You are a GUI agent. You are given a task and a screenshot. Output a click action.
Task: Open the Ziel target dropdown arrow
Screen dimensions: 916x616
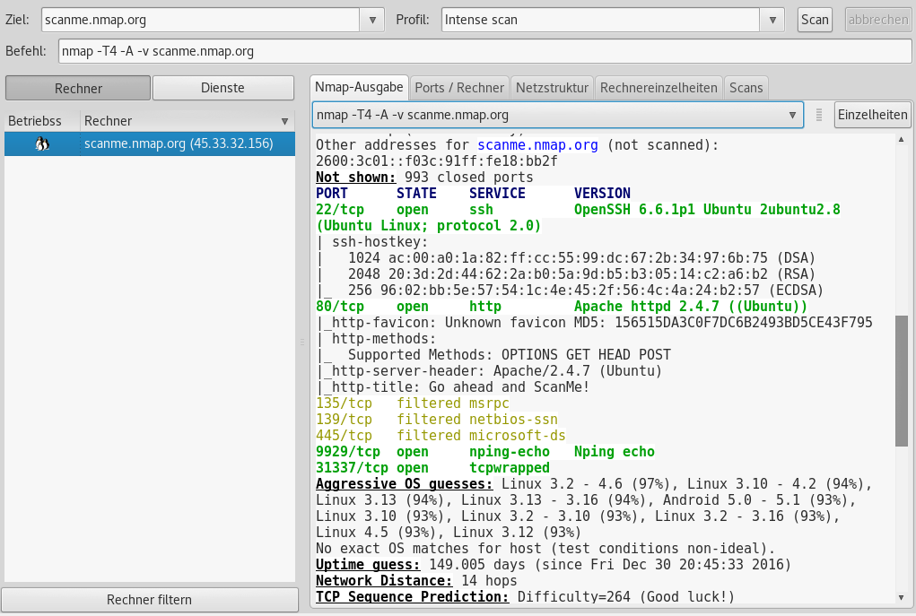(373, 20)
